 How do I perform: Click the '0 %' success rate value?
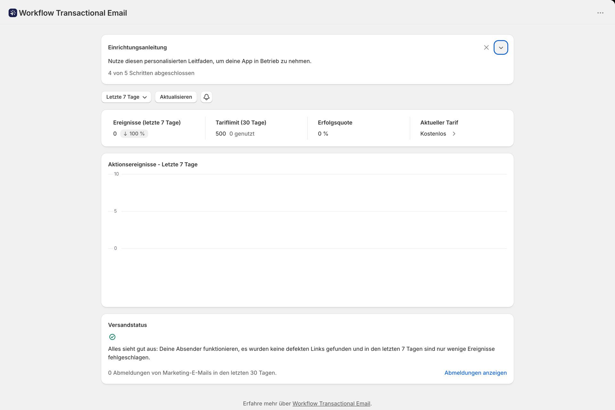click(x=323, y=134)
